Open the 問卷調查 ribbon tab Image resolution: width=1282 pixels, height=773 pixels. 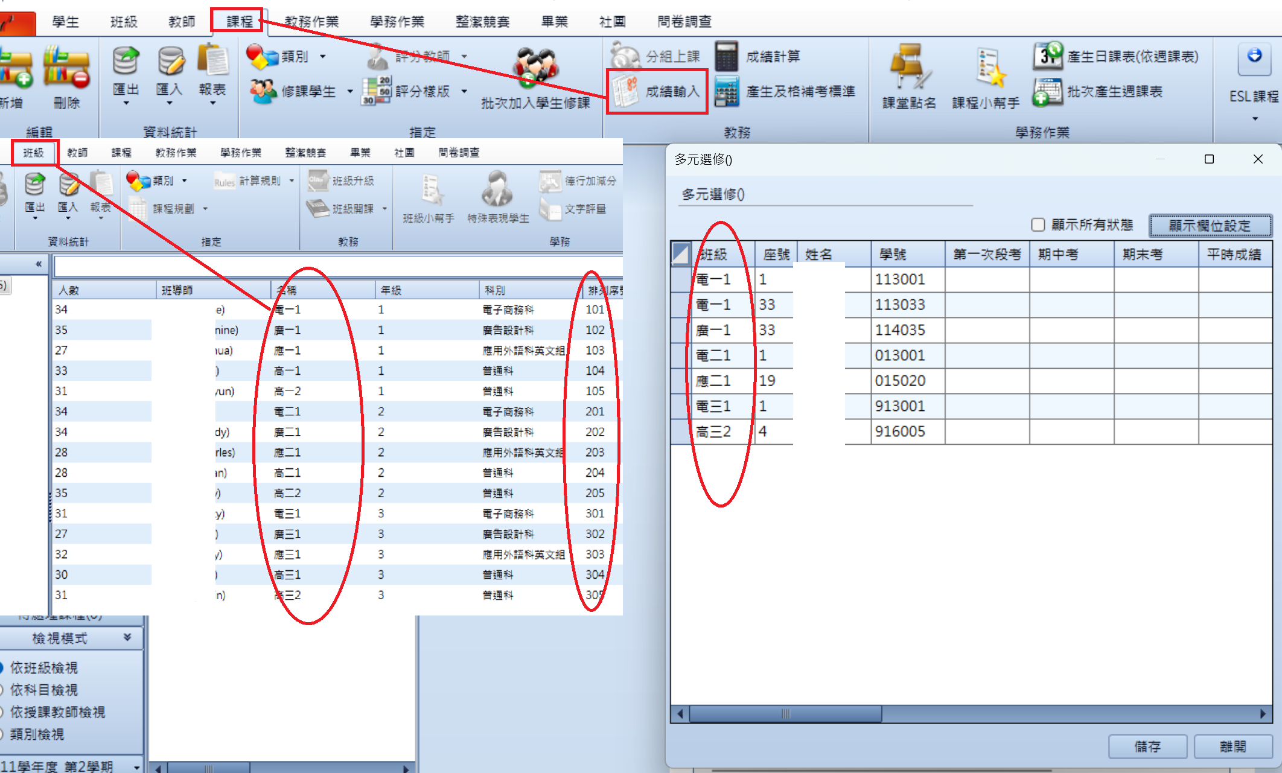[684, 22]
